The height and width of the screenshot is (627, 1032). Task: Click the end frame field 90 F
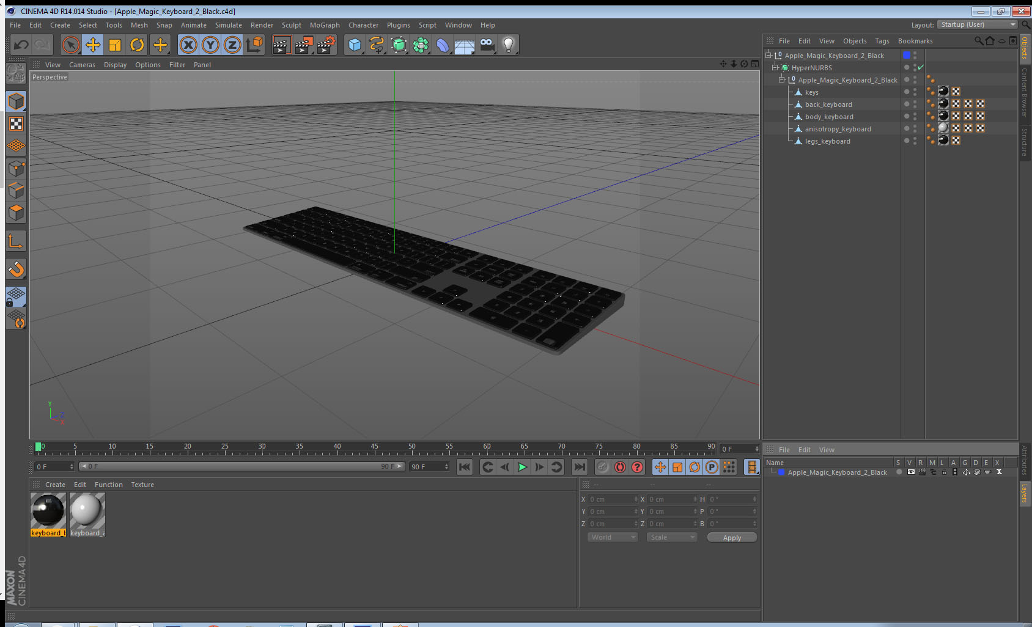(x=429, y=467)
